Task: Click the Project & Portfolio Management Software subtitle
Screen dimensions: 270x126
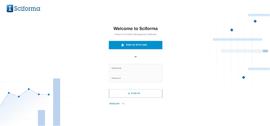Action: (136, 34)
